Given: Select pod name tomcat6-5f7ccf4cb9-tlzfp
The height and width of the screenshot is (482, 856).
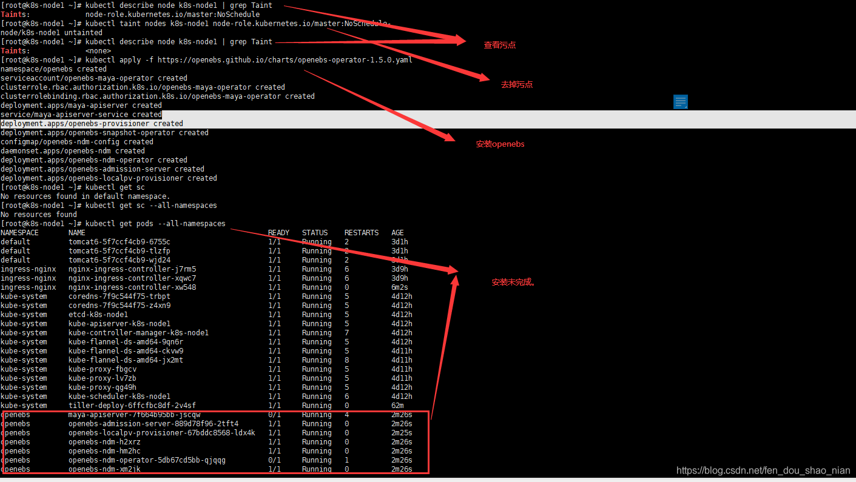Looking at the screenshot, I should [x=120, y=251].
